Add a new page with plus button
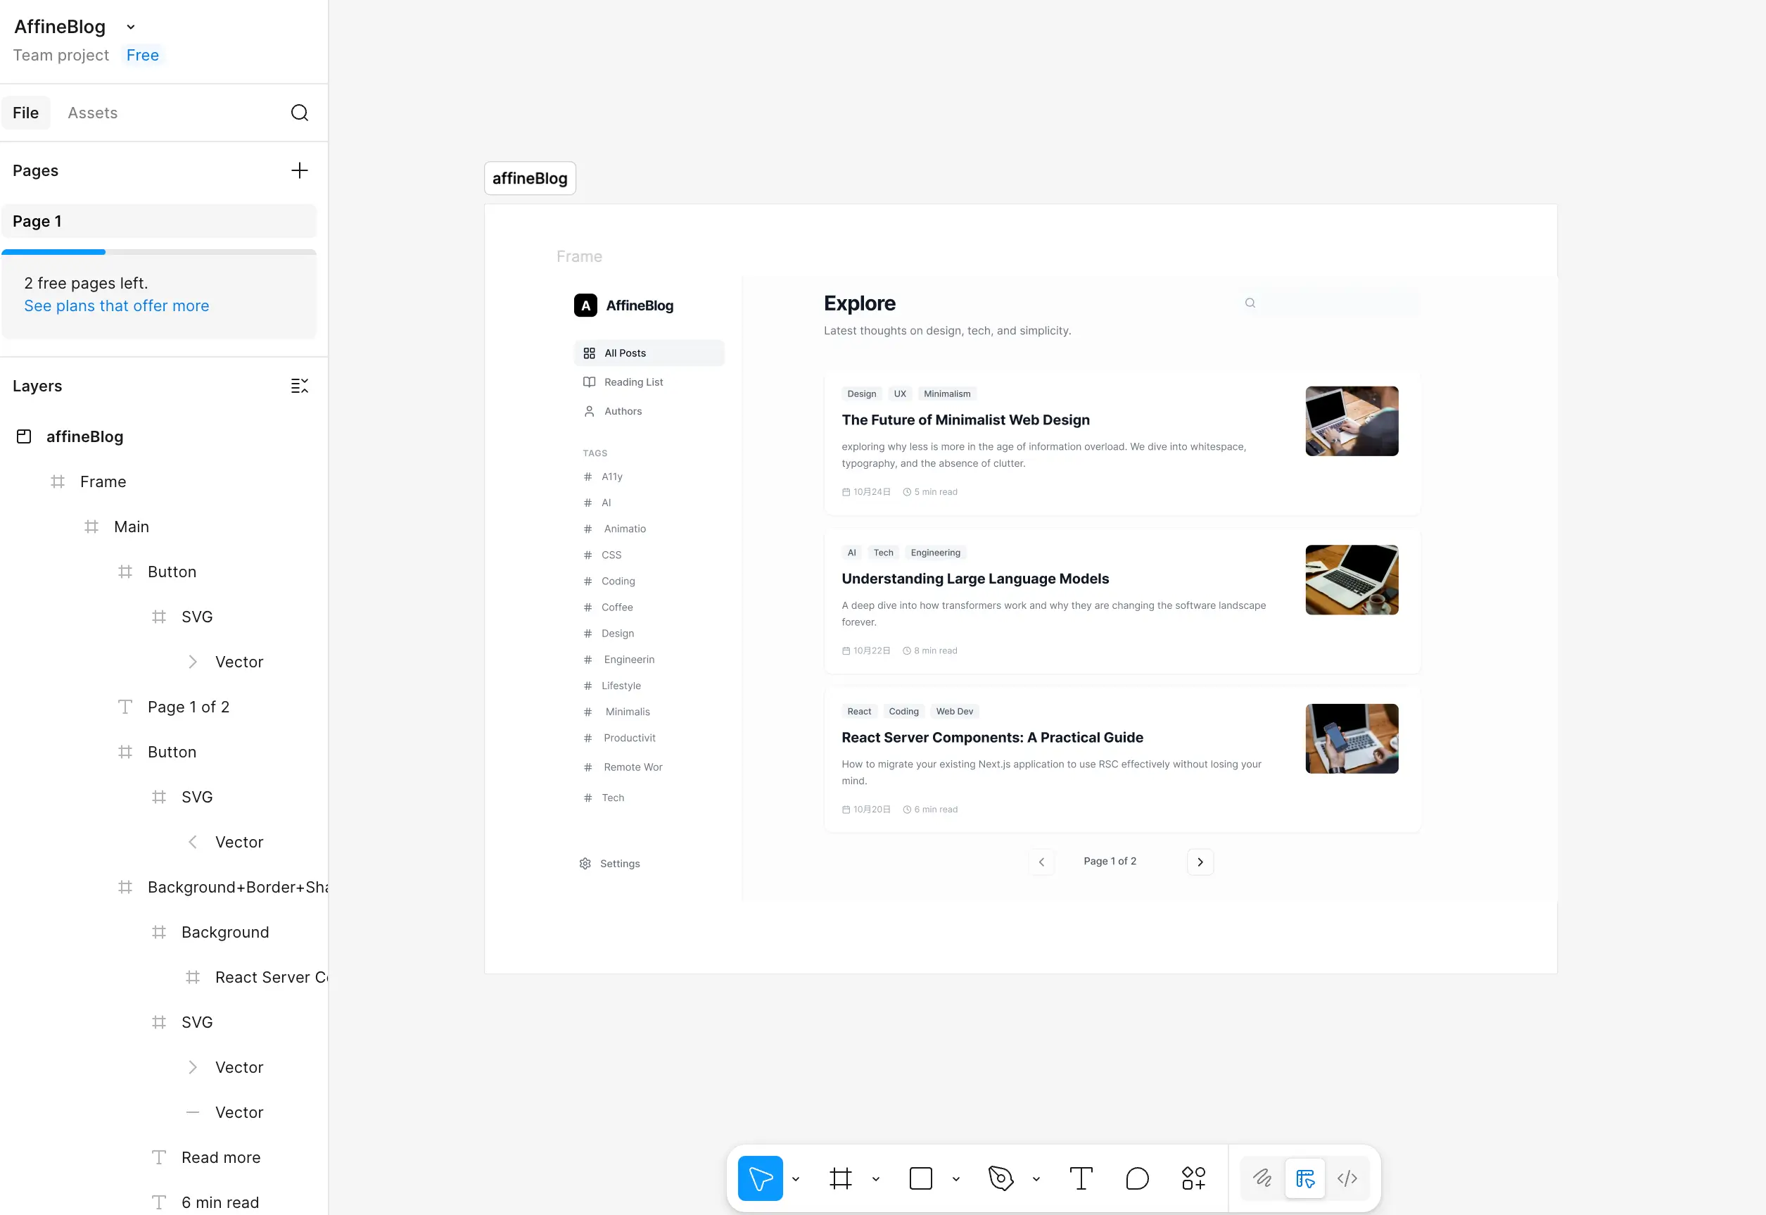1766x1215 pixels. 299,170
